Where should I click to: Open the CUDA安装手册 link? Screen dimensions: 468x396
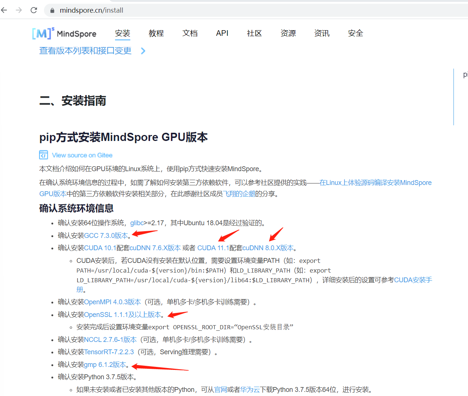click(413, 280)
